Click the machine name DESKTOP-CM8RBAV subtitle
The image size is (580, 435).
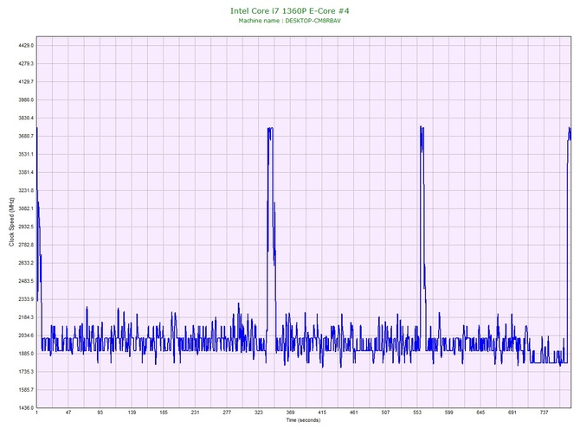(290, 21)
